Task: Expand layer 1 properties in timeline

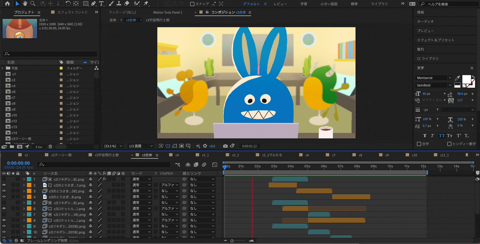Action: (x=24, y=179)
